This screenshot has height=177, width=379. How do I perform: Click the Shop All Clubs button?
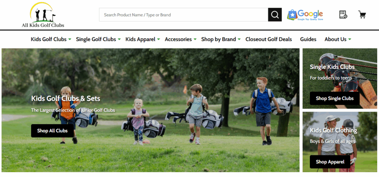[52, 131]
